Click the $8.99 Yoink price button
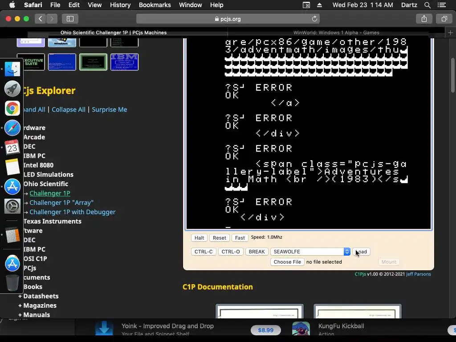This screenshot has height=342, width=456. pos(266,330)
